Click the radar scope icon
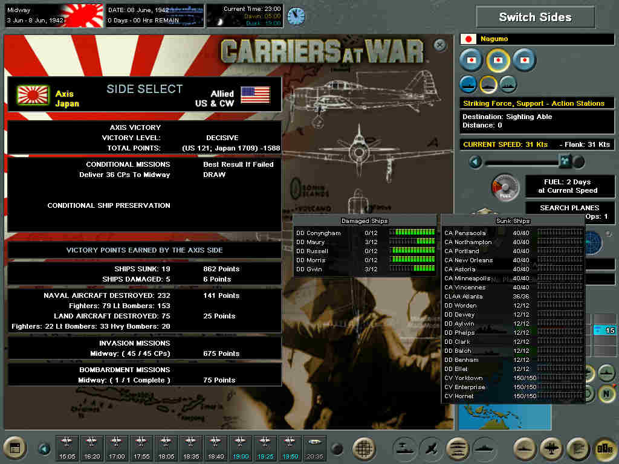 pos(594,243)
